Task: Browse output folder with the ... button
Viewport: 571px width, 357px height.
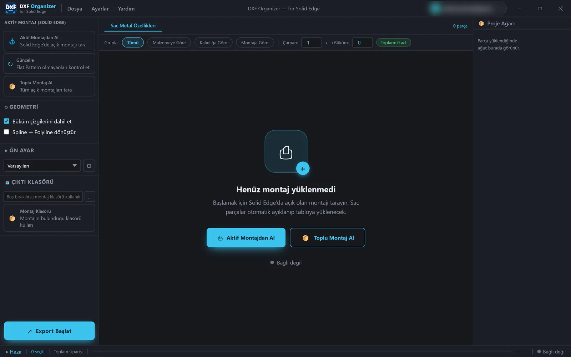Action: point(90,197)
